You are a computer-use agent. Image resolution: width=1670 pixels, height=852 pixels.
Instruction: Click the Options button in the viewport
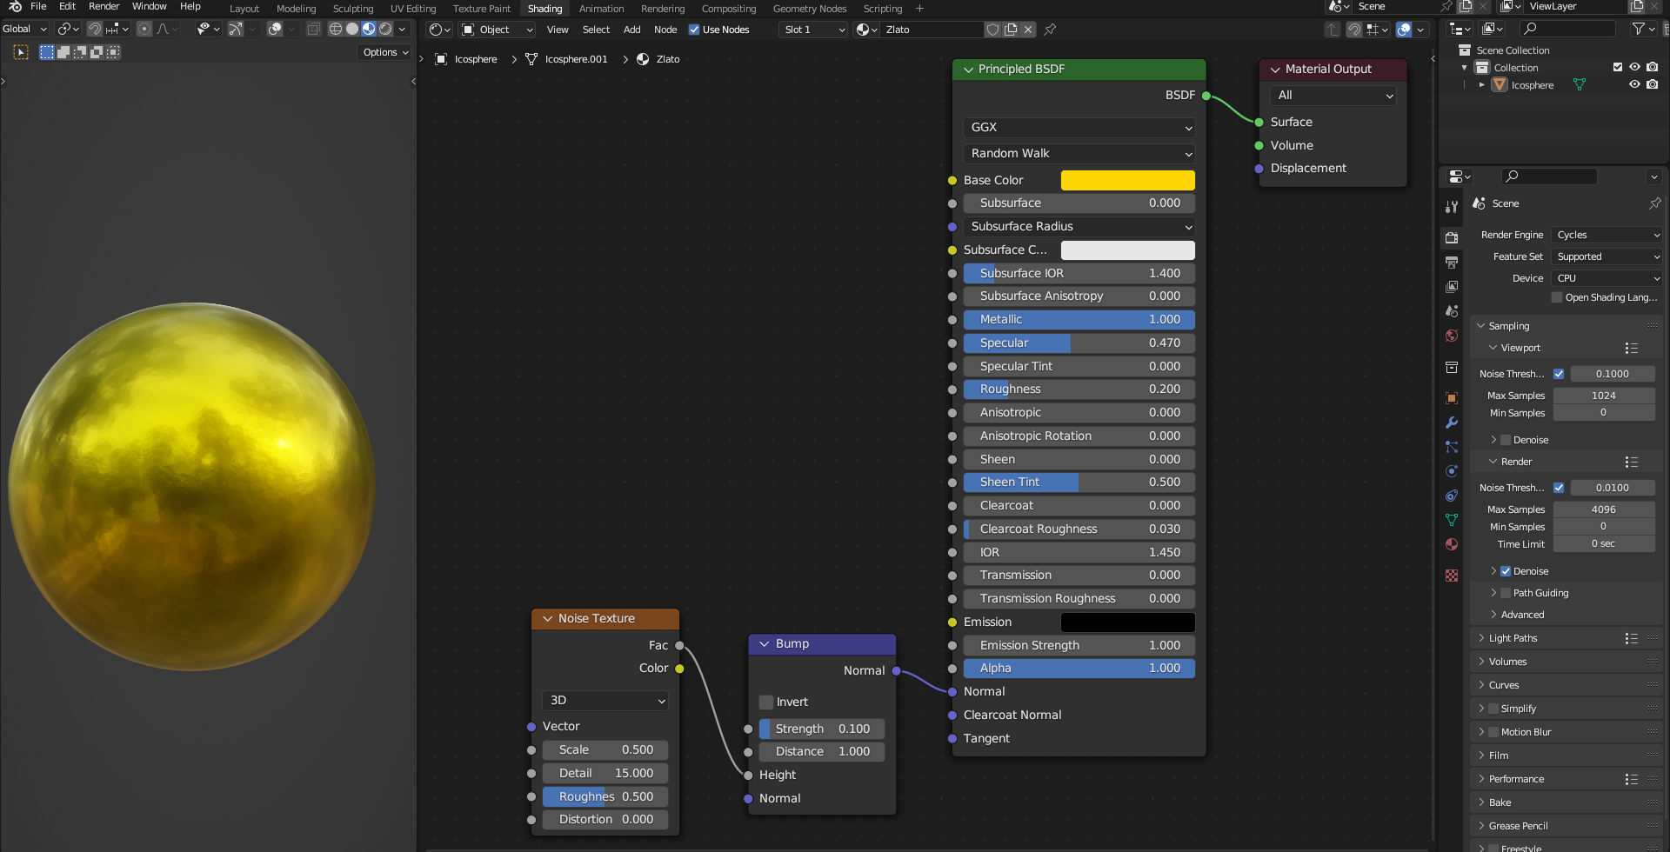pos(384,52)
